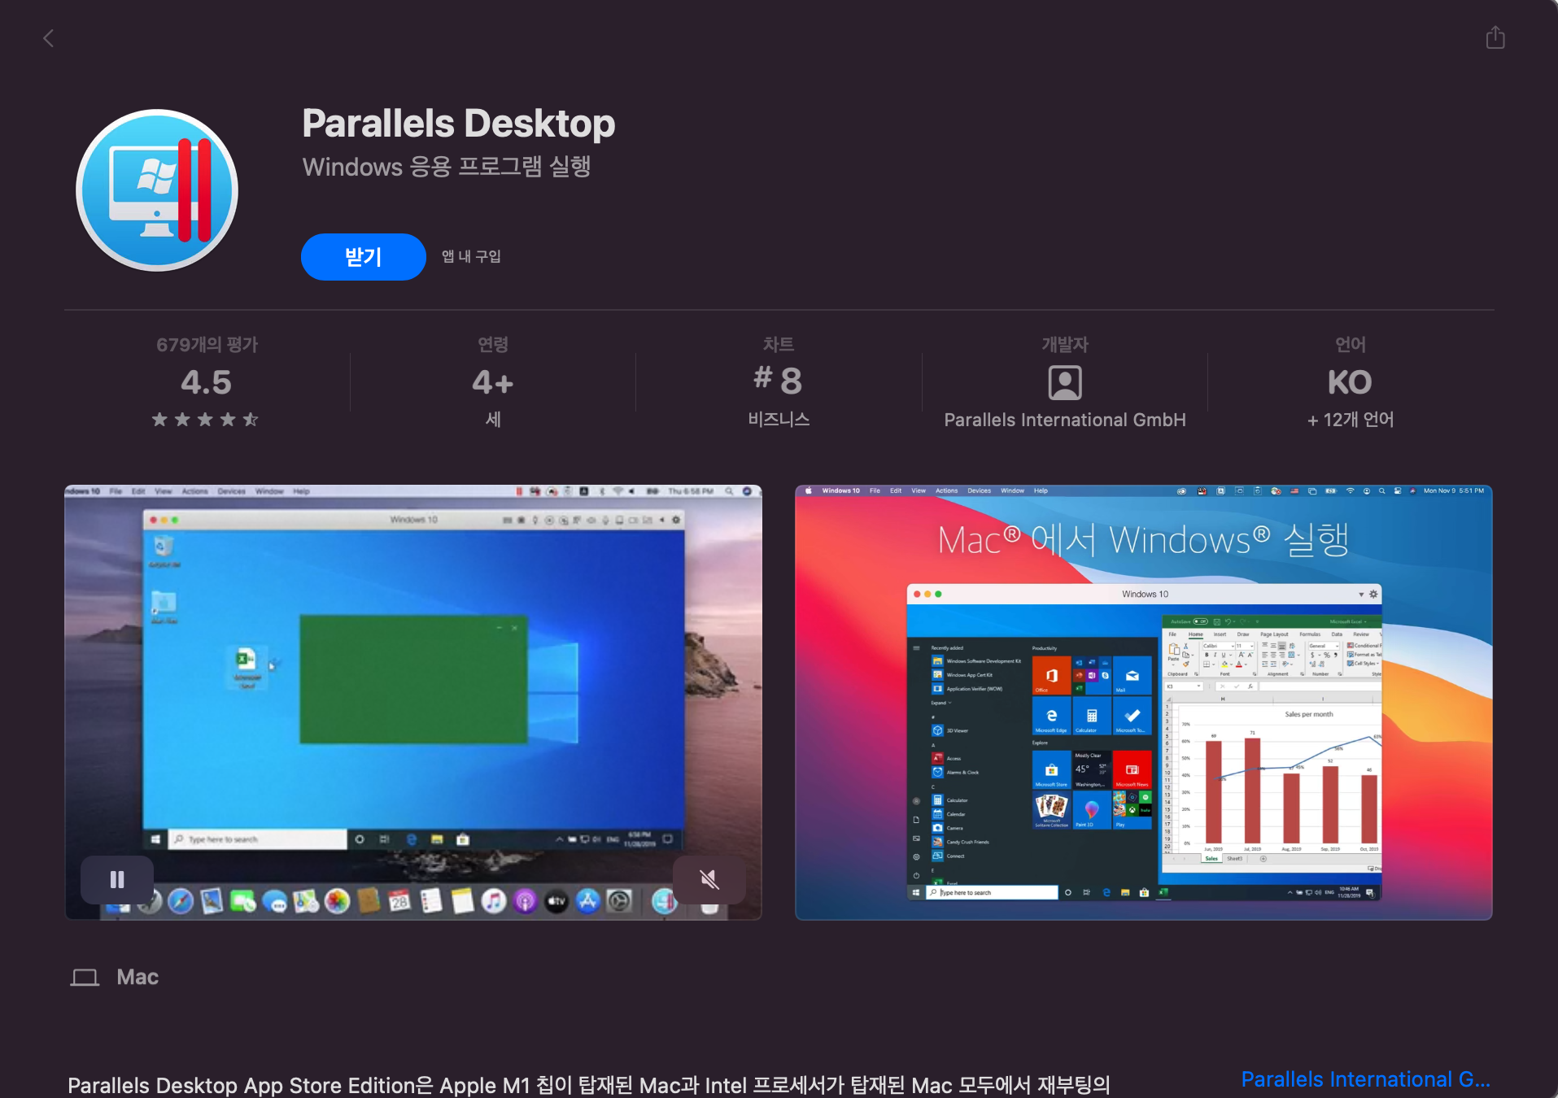
Task: Click the gear icon in the screenshot's Windows 10 title bar
Action: coord(1373,595)
